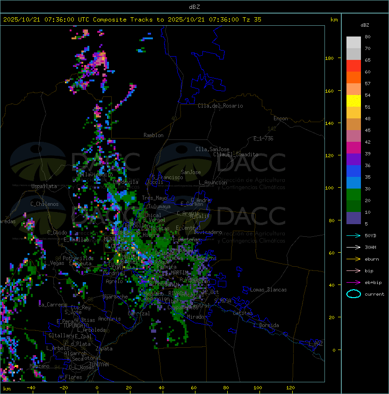Viewport: 389px width, 394px height.
Task: Click the 'Ugarteche' map label
Action: [x=115, y=297]
